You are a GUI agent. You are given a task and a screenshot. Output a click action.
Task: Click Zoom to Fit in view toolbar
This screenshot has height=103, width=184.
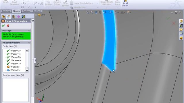pyautogui.click(x=88, y=12)
